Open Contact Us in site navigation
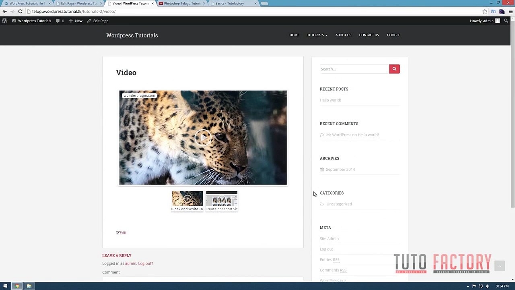Image resolution: width=515 pixels, height=290 pixels. pos(369,35)
